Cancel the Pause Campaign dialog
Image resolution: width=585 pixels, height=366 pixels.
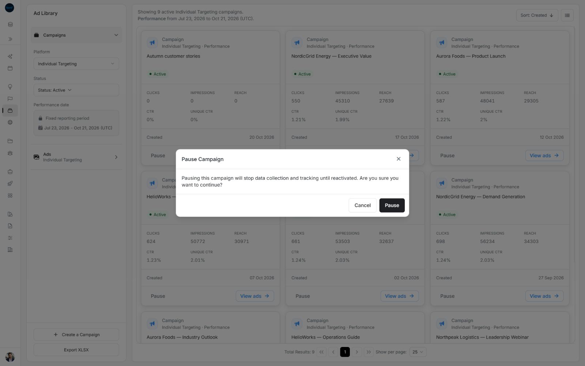362,205
